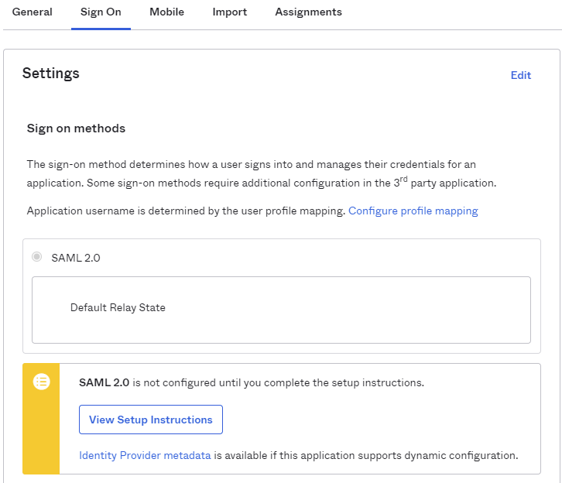Viewport: 562px width, 483px height.
Task: Click the Default Relay State label
Action: 118,307
